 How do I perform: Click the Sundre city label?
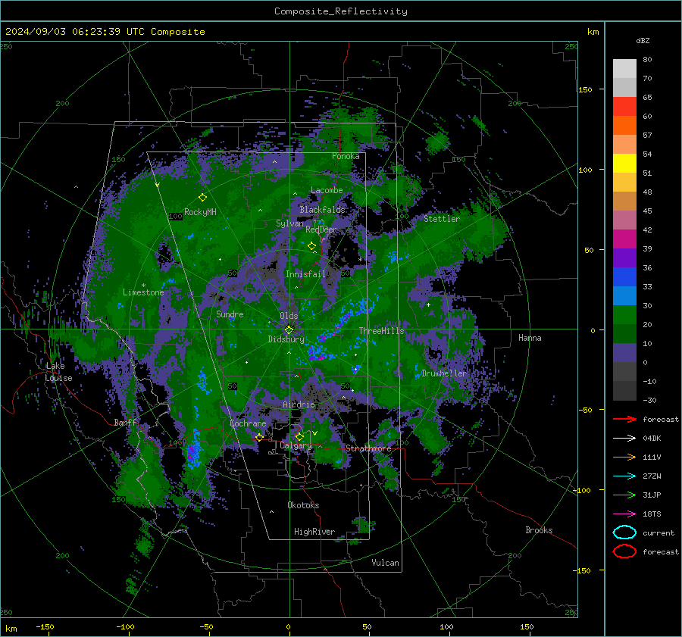(x=230, y=314)
